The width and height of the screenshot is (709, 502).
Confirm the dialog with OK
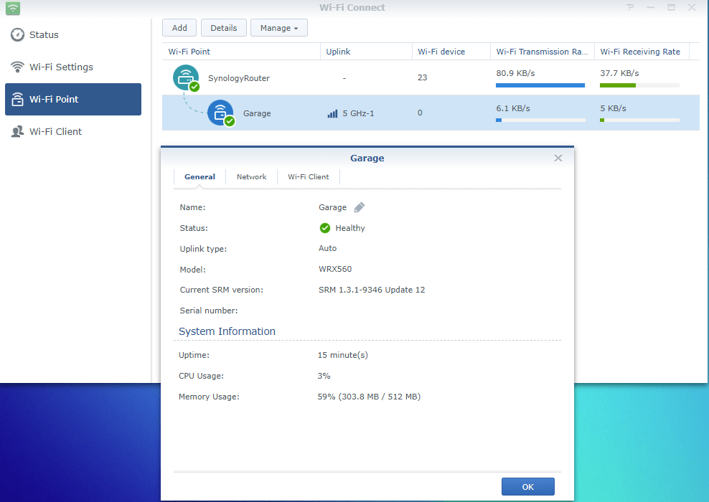[x=527, y=487]
